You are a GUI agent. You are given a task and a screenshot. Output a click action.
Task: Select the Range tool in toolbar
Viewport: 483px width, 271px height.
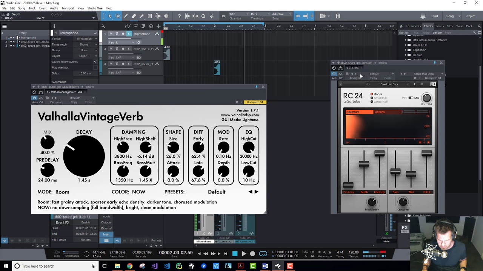[118, 16]
